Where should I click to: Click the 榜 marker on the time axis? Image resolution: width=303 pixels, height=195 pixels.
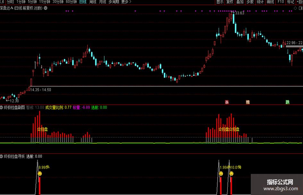248,102
